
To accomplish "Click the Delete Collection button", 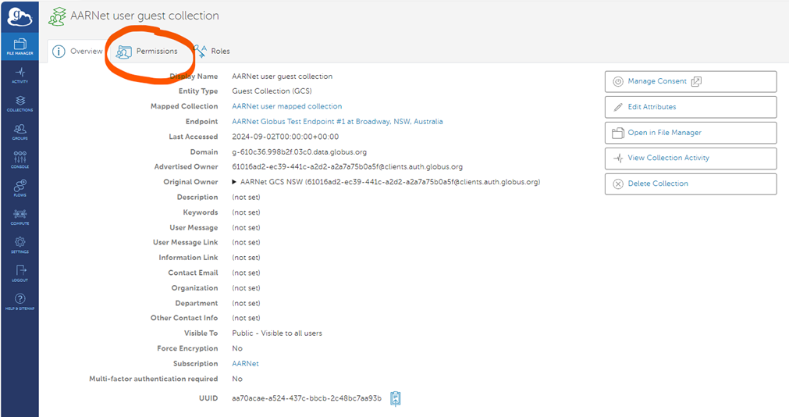I will (691, 184).
